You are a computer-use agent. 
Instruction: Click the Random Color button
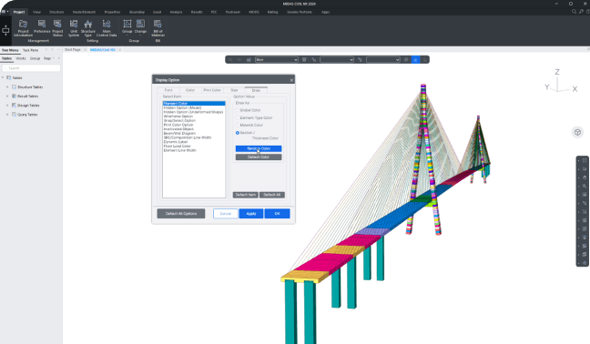(259, 148)
